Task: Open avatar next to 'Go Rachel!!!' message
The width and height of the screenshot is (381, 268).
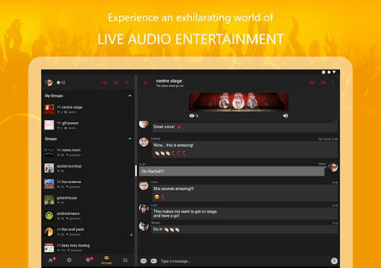Action: click(x=333, y=167)
